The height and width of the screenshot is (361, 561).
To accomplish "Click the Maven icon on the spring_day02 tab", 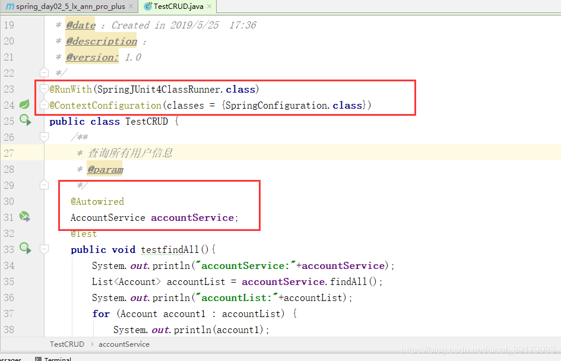I will coord(10,7).
